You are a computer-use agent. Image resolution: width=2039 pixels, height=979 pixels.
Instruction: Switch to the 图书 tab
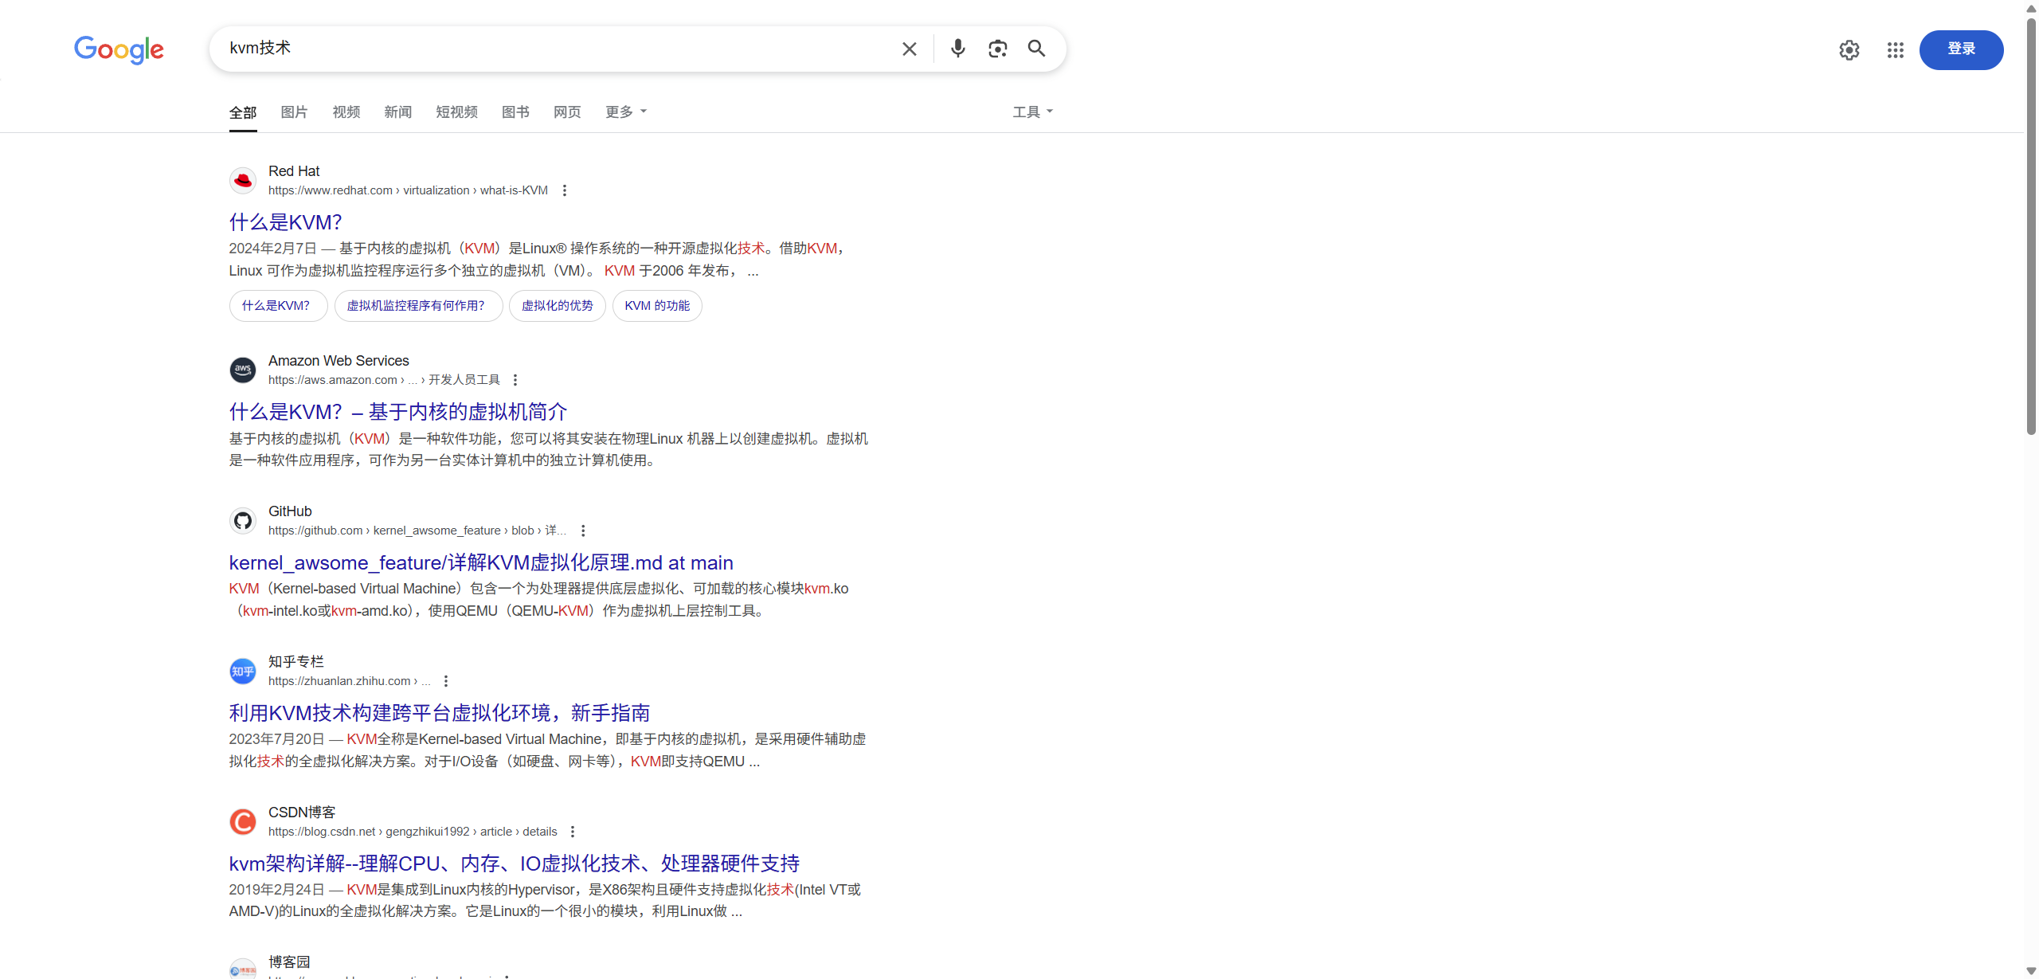[515, 112]
